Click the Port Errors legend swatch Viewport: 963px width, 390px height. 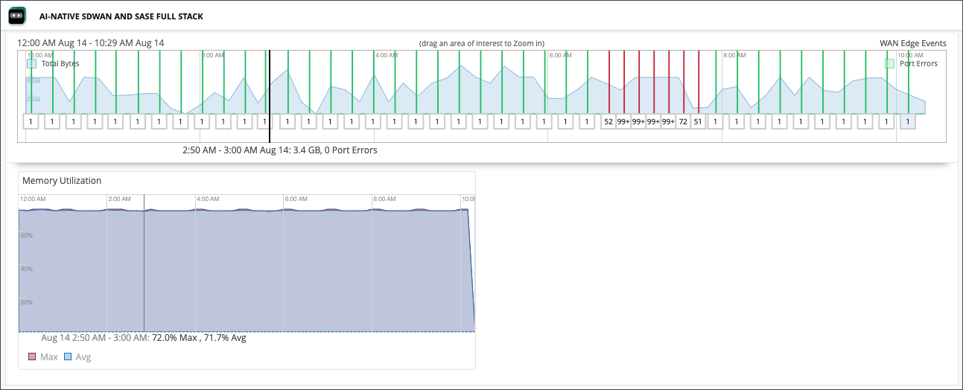point(889,64)
